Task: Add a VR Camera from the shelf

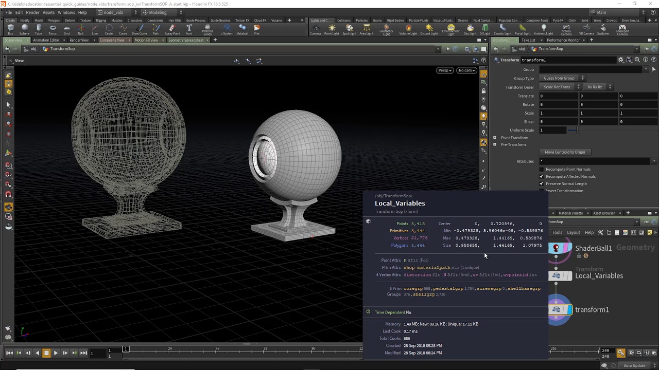Action: click(x=586, y=30)
